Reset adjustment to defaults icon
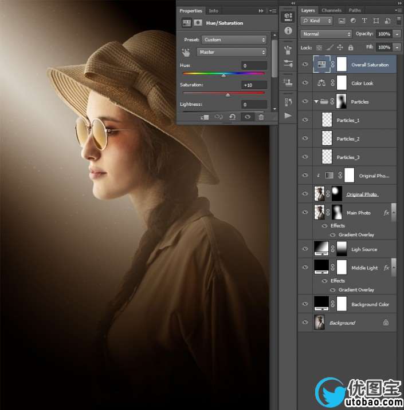This screenshot has height=410, width=404. [232, 117]
